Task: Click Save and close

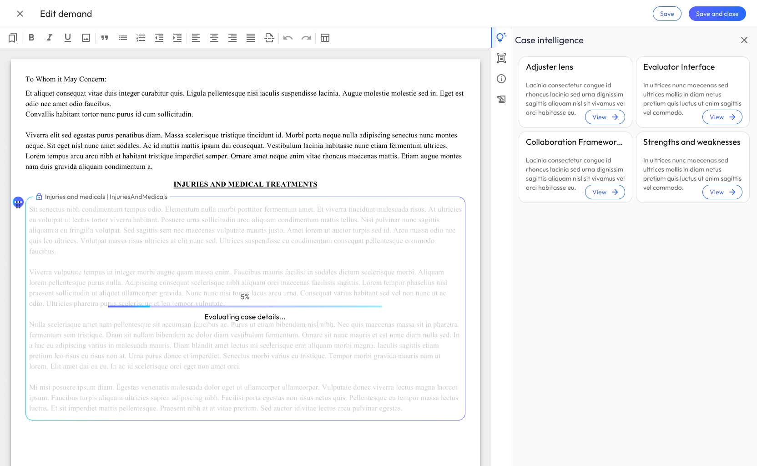Action: click(717, 14)
